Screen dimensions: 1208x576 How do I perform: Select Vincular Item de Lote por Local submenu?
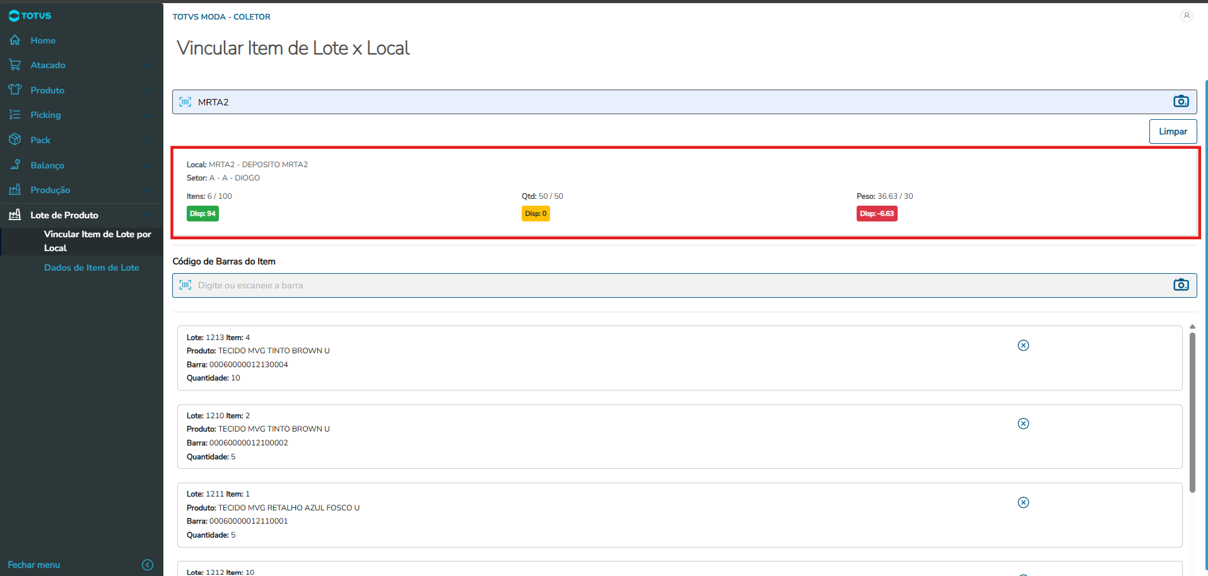(x=98, y=241)
